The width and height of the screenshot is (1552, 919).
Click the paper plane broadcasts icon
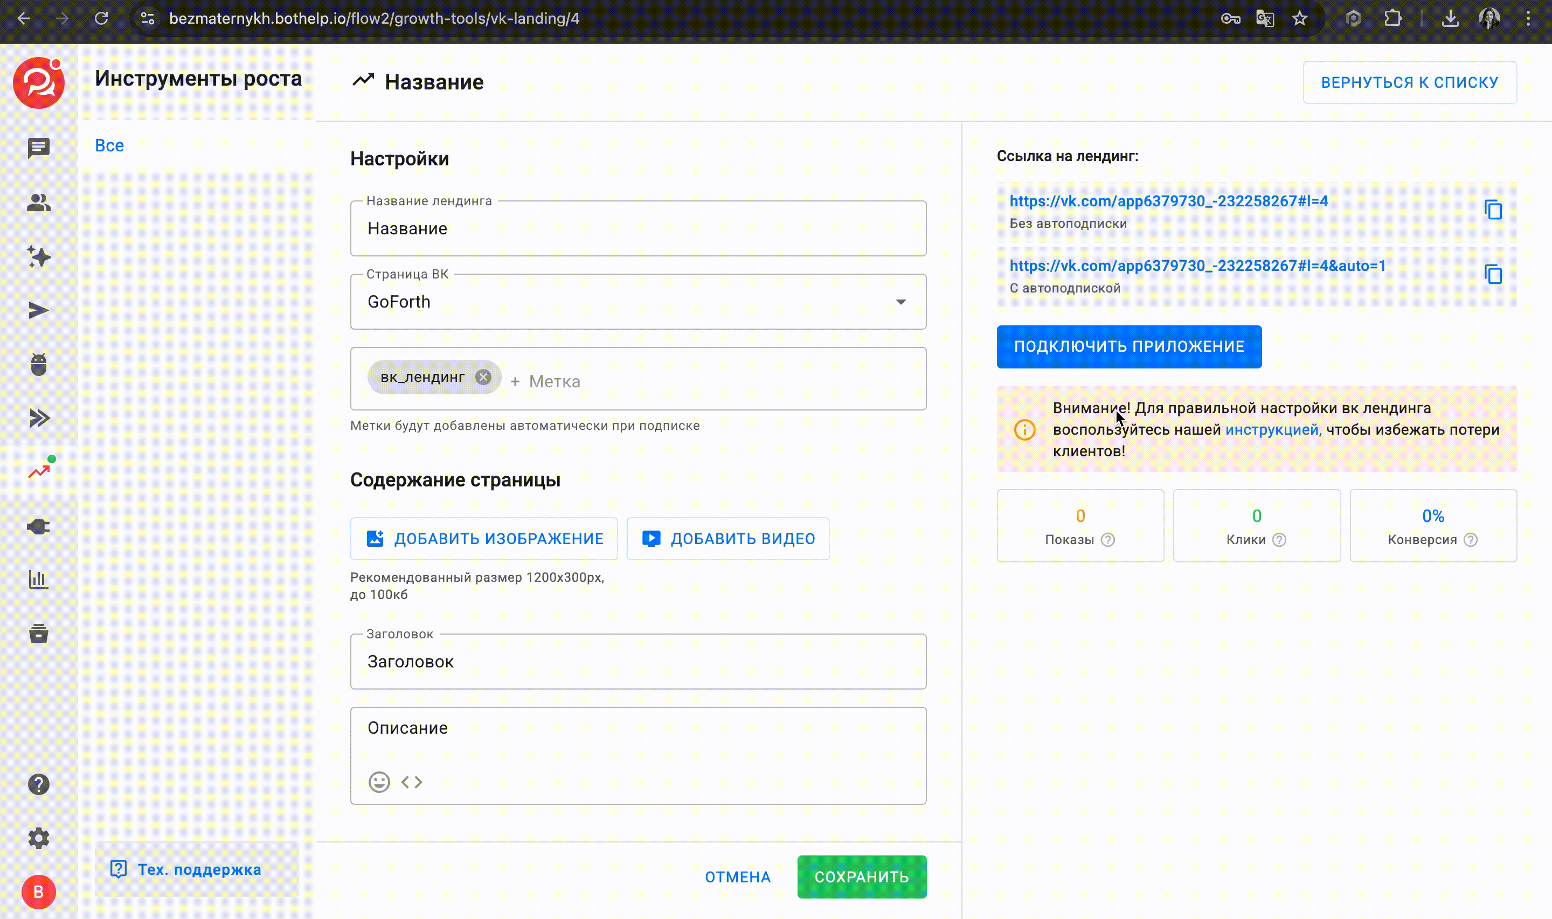coord(38,310)
